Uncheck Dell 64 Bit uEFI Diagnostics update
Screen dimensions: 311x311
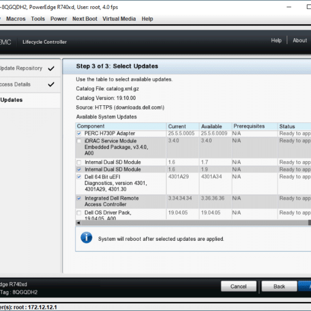79,177
